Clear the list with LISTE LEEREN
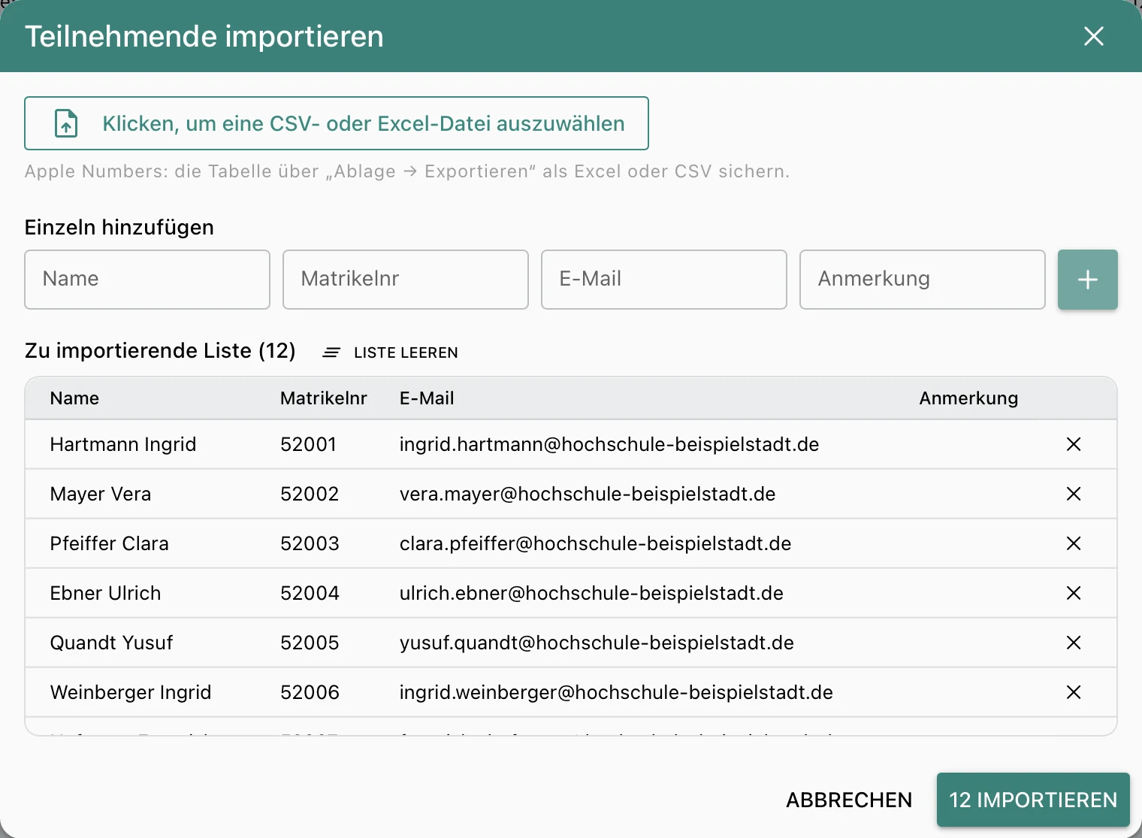This screenshot has height=838, width=1142. pyautogui.click(x=391, y=352)
